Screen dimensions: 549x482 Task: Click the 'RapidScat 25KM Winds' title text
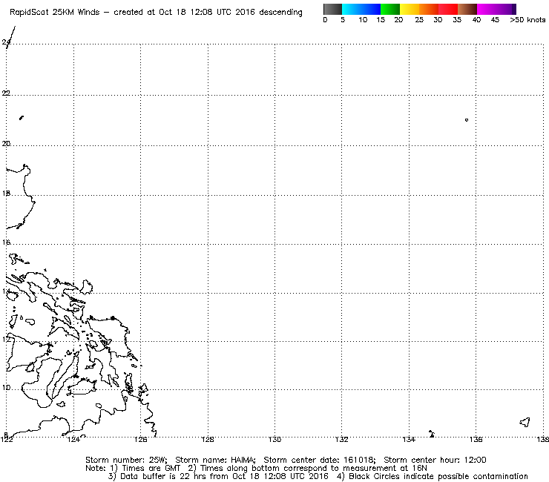[x=55, y=12]
